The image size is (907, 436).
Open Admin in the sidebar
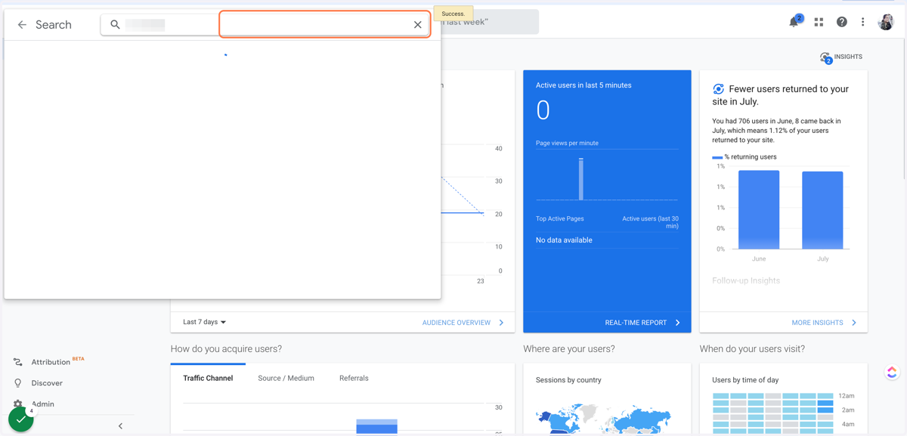coord(42,404)
